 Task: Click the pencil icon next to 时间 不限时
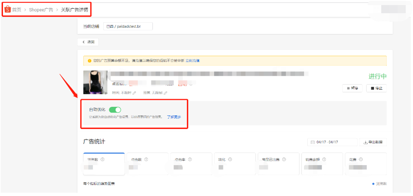(134, 93)
